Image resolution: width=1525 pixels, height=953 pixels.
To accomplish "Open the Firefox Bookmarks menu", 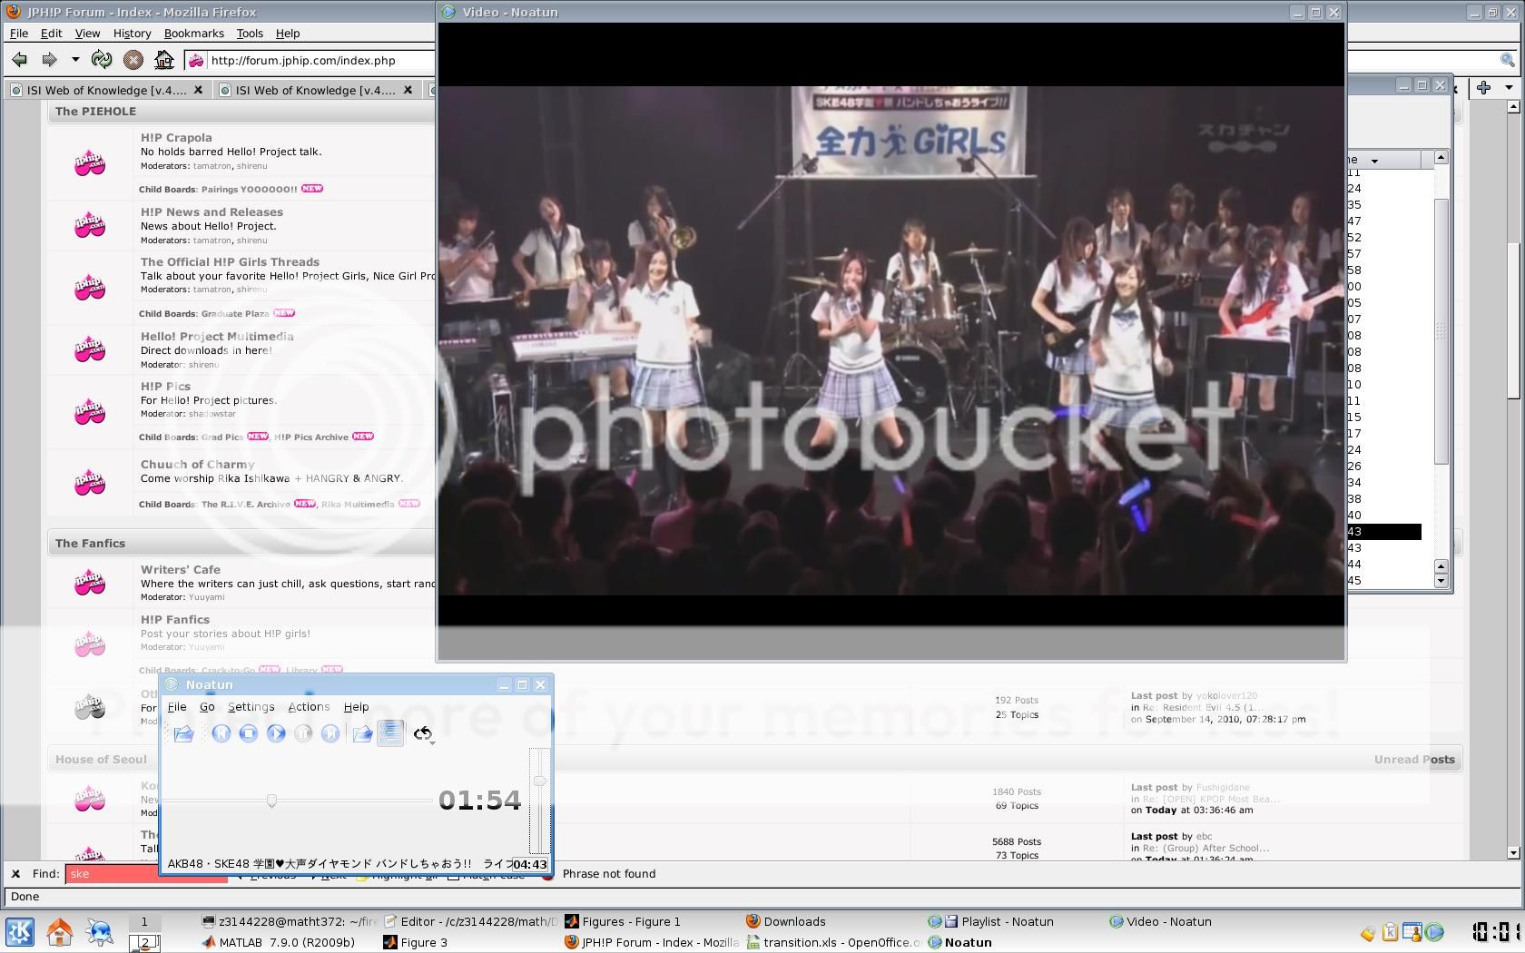I will pos(193,34).
